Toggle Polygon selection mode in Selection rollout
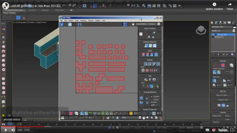The width and height of the screenshot is (237, 133). point(223,65)
